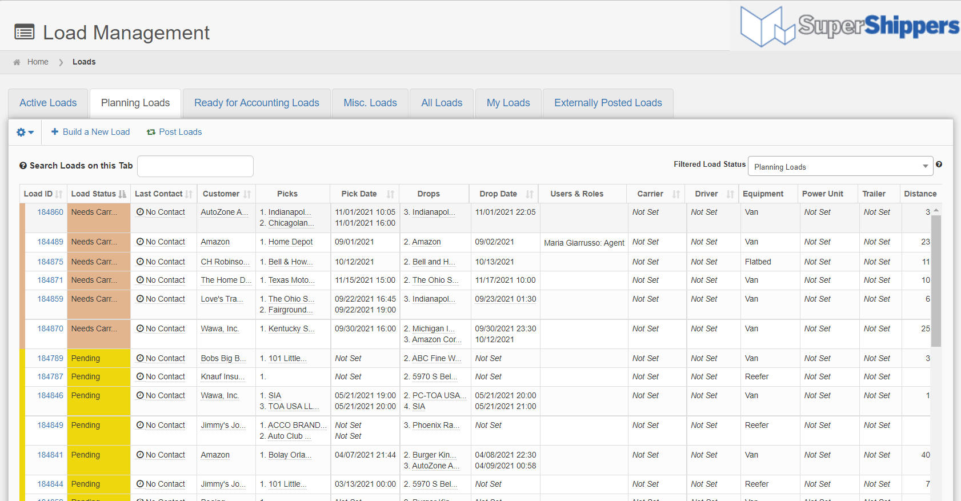
Task: Click Michigan I... drop location
Action: point(434,328)
